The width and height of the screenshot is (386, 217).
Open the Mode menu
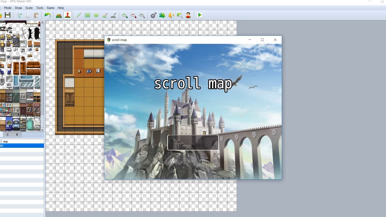pos(8,8)
